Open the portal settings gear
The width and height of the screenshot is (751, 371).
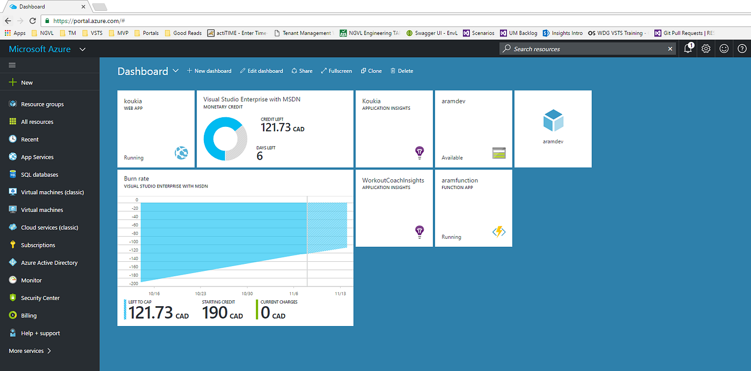click(705, 48)
